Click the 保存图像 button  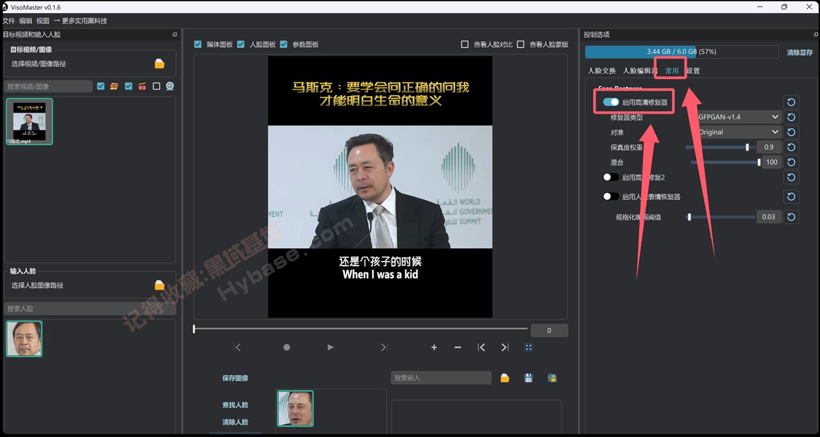coord(235,378)
